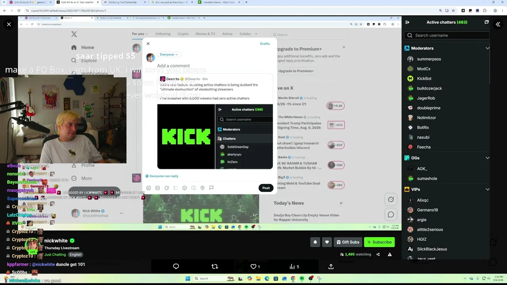Select chatter Nolimitzor
The width and height of the screenshot is (507, 285).
click(x=426, y=118)
